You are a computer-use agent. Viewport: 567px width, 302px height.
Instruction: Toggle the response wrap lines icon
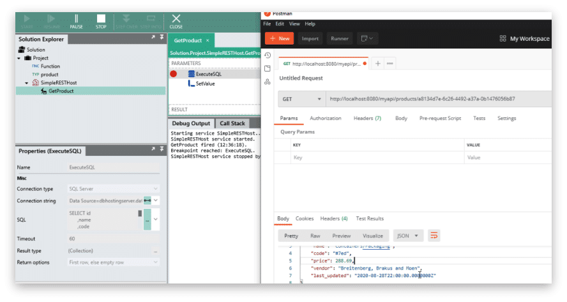[434, 236]
